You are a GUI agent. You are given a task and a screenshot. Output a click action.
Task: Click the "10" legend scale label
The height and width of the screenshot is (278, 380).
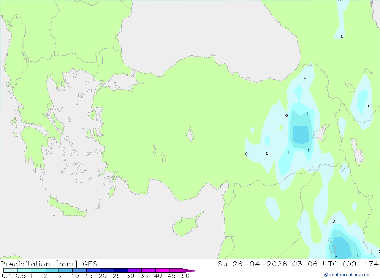click(75, 276)
